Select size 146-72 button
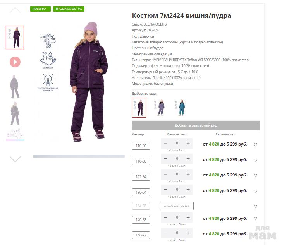 (x=141, y=235)
